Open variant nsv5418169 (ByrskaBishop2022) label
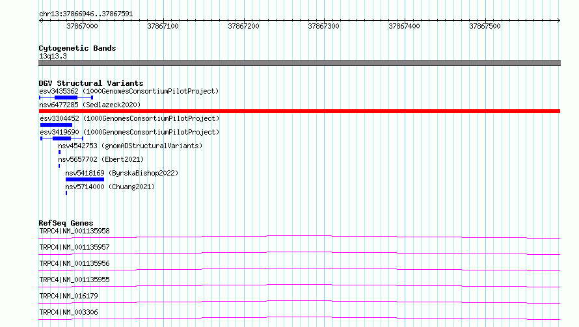Image resolution: width=579 pixels, height=327 pixels. pyautogui.click(x=122, y=173)
